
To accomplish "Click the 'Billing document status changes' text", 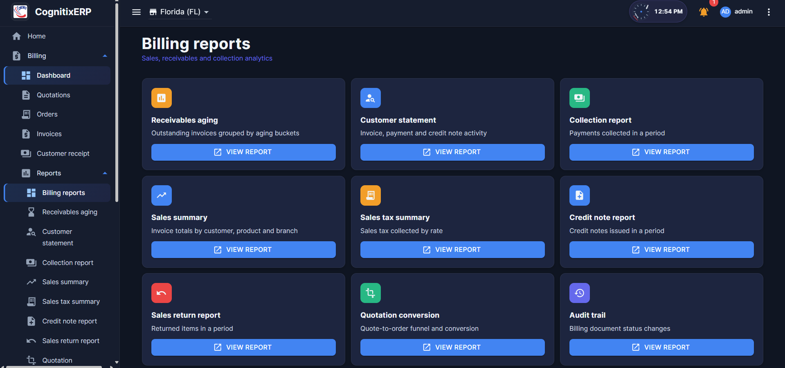I will pyautogui.click(x=620, y=329).
